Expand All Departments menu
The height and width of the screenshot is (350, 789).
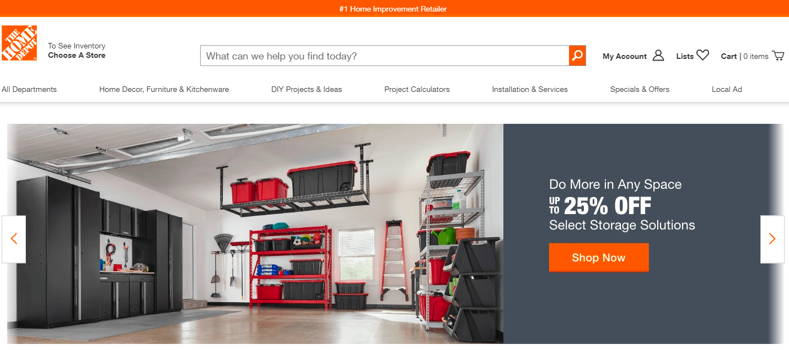coord(29,89)
